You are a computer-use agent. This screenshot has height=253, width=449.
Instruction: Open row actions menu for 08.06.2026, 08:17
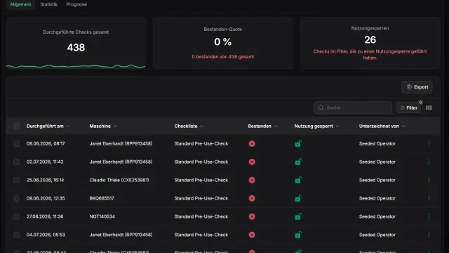pyautogui.click(x=429, y=143)
